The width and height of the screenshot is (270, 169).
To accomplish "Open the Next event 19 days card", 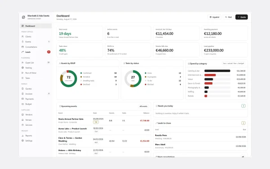I will pos(80,33).
